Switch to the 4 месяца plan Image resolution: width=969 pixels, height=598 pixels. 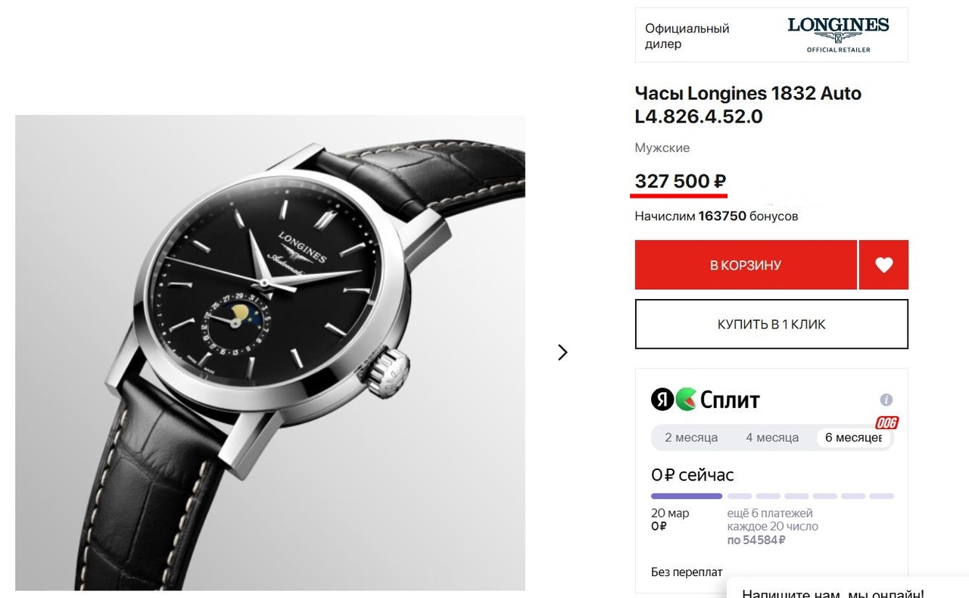(x=772, y=438)
